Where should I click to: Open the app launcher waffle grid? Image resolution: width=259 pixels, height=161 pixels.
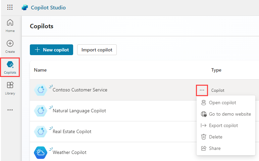click(x=10, y=7)
